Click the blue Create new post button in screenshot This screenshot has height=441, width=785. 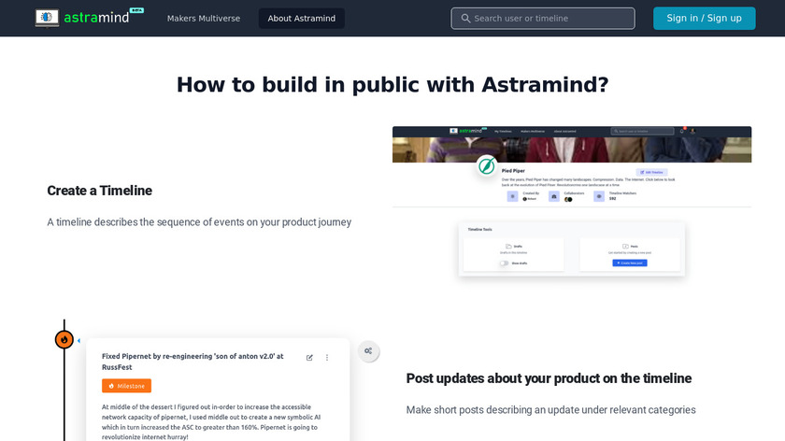tap(630, 263)
